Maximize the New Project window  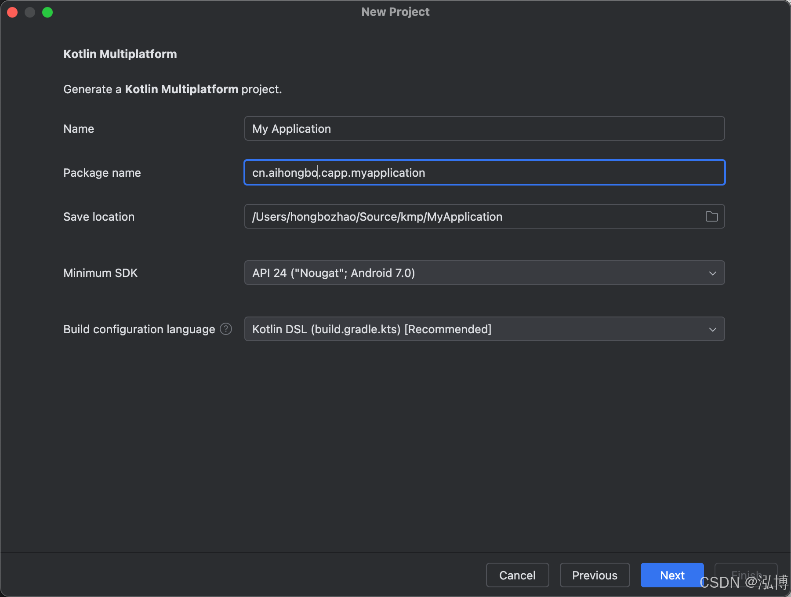pyautogui.click(x=47, y=12)
